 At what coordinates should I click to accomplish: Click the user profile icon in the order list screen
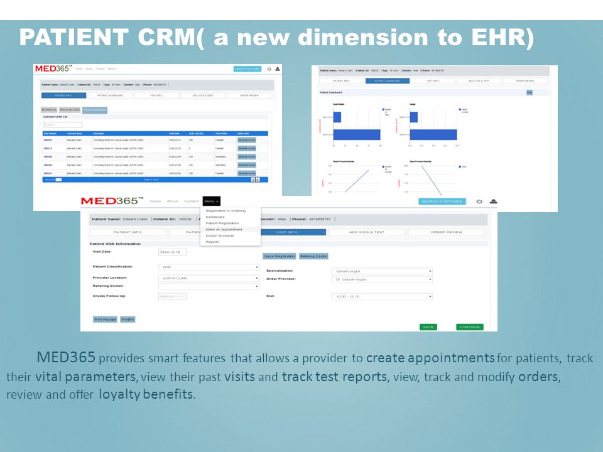(277, 69)
